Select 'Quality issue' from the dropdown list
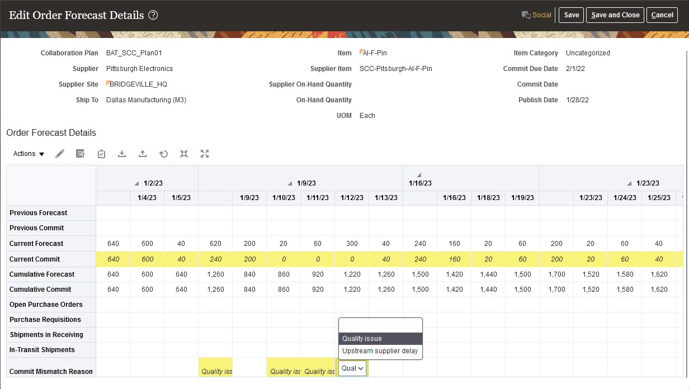The height and width of the screenshot is (389, 689). click(380, 339)
